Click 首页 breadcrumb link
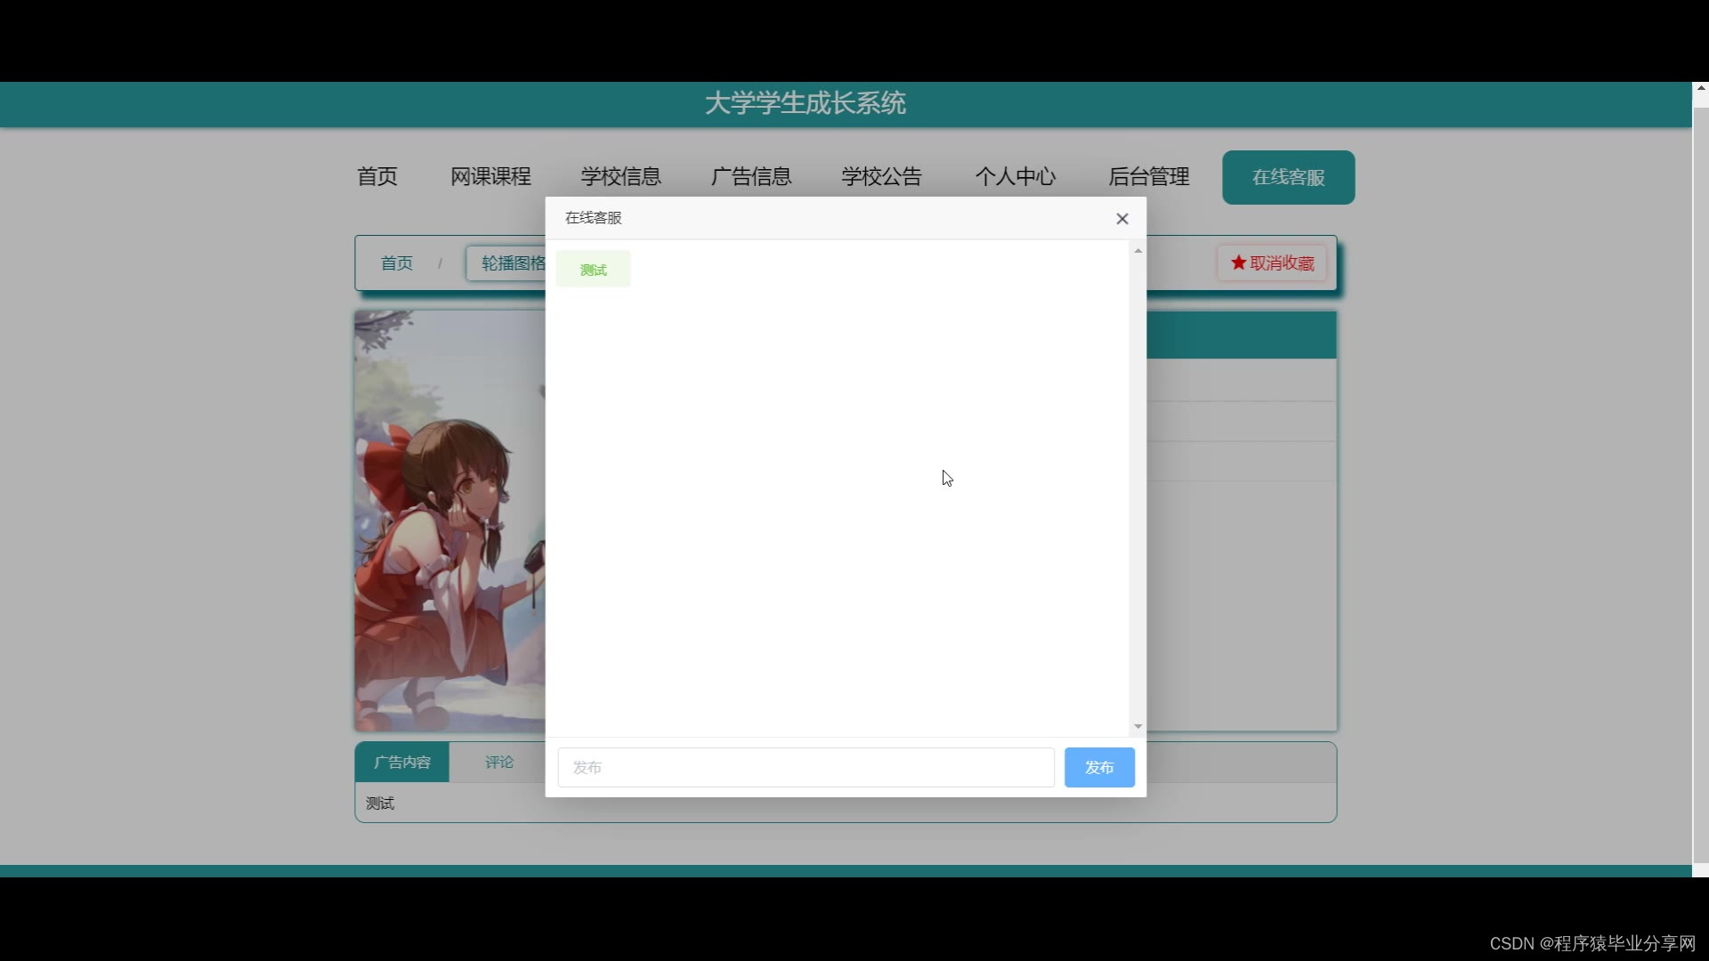The image size is (1709, 961). pos(397,263)
